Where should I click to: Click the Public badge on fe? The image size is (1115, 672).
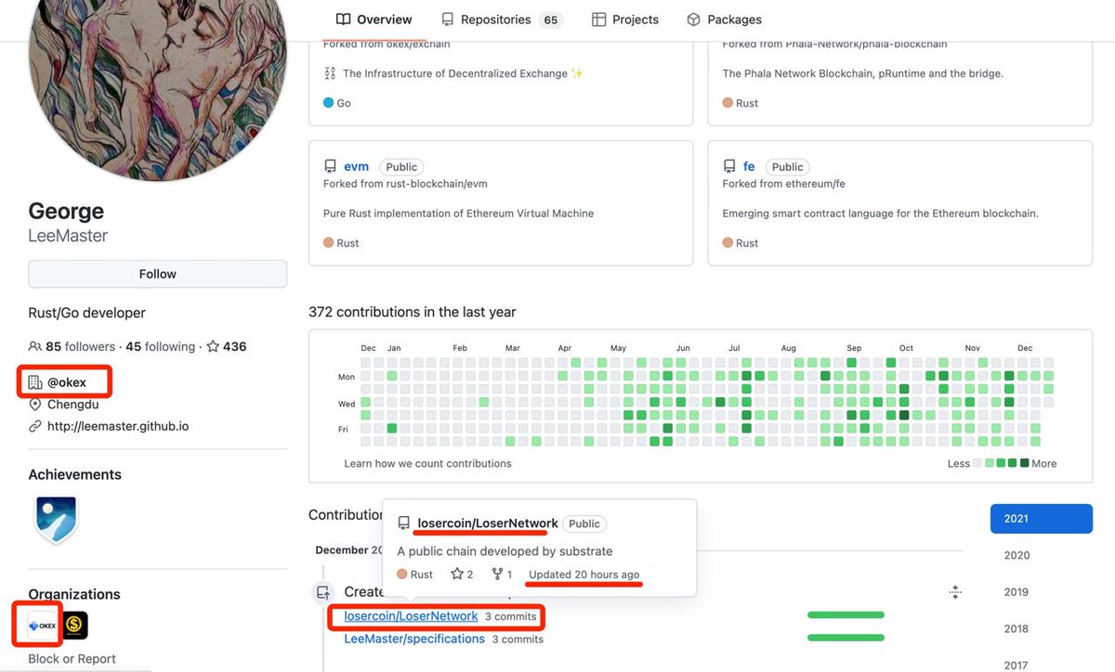(x=787, y=167)
